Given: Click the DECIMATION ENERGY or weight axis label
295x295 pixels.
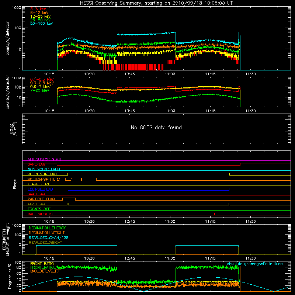Looking at the screenshot, I should (6, 239).
